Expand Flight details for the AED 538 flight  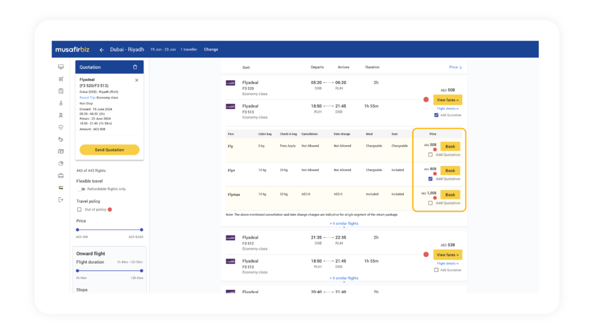point(447,264)
